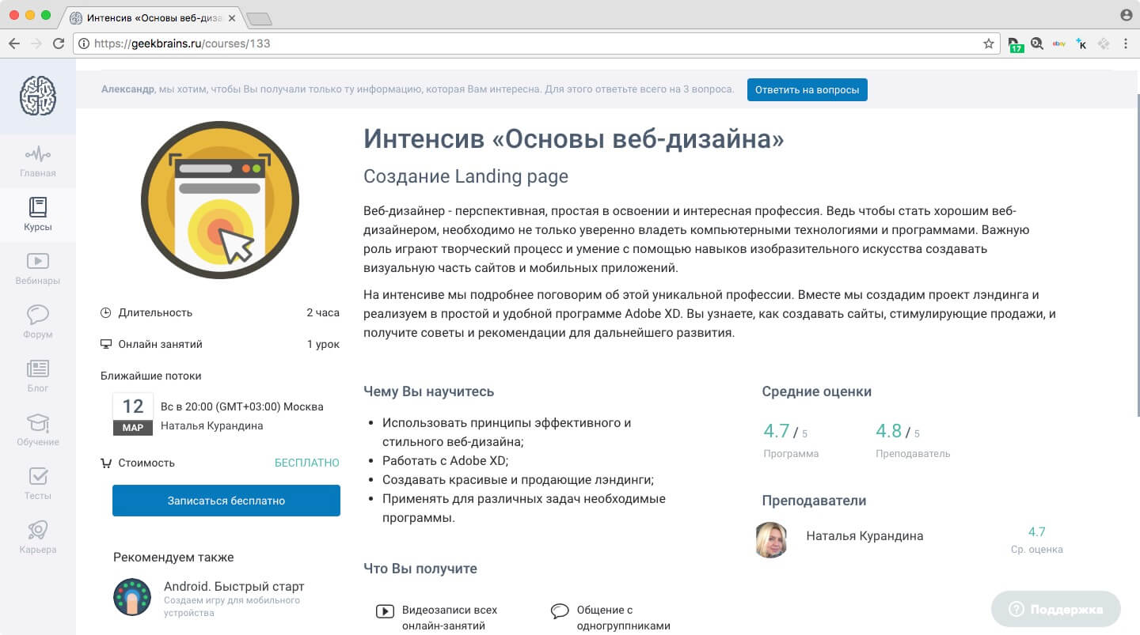Click the Записаться бесплатно button

tap(226, 501)
